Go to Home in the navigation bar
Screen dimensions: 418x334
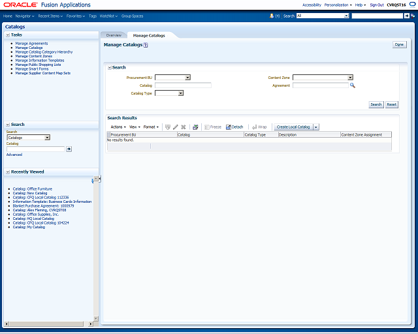coord(8,16)
